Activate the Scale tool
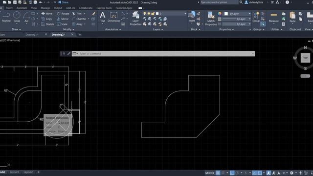The height and width of the screenshot is (176, 313). pyautogui.click(x=62, y=24)
